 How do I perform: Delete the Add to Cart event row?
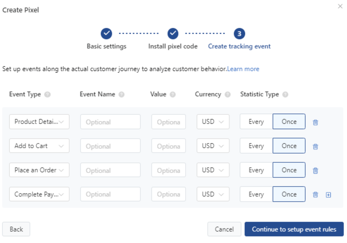315,146
